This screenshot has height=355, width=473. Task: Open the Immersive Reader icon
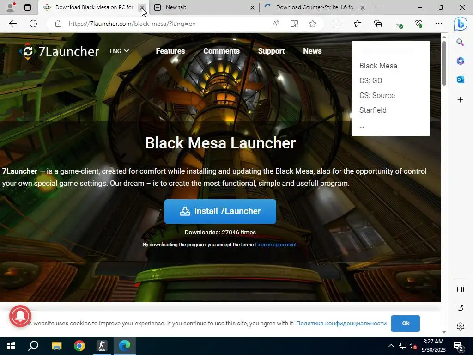click(294, 24)
